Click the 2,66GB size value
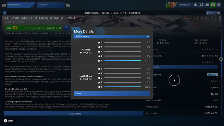224x126 pixels. click(x=214, y=88)
